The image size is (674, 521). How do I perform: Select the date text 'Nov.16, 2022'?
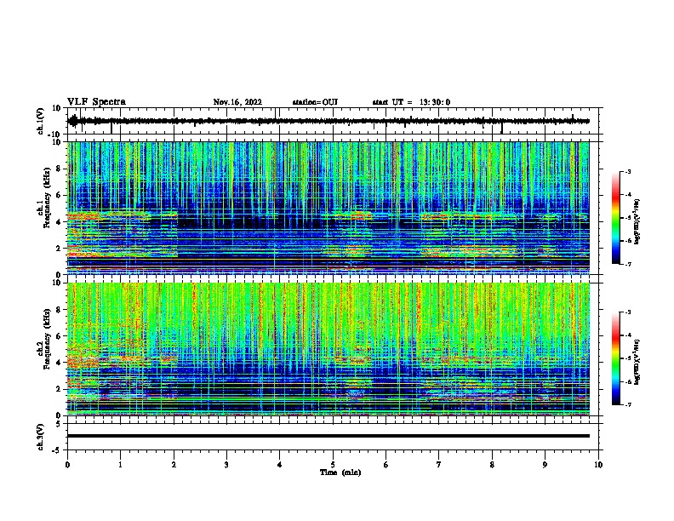pos(237,102)
